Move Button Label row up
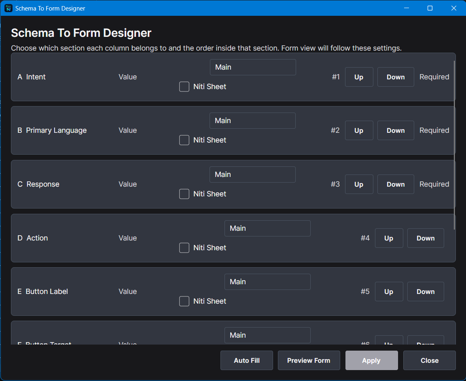Image resolution: width=466 pixels, height=381 pixels. [x=389, y=292]
